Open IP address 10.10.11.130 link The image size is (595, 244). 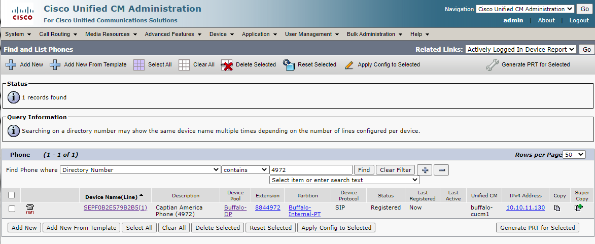click(x=525, y=207)
